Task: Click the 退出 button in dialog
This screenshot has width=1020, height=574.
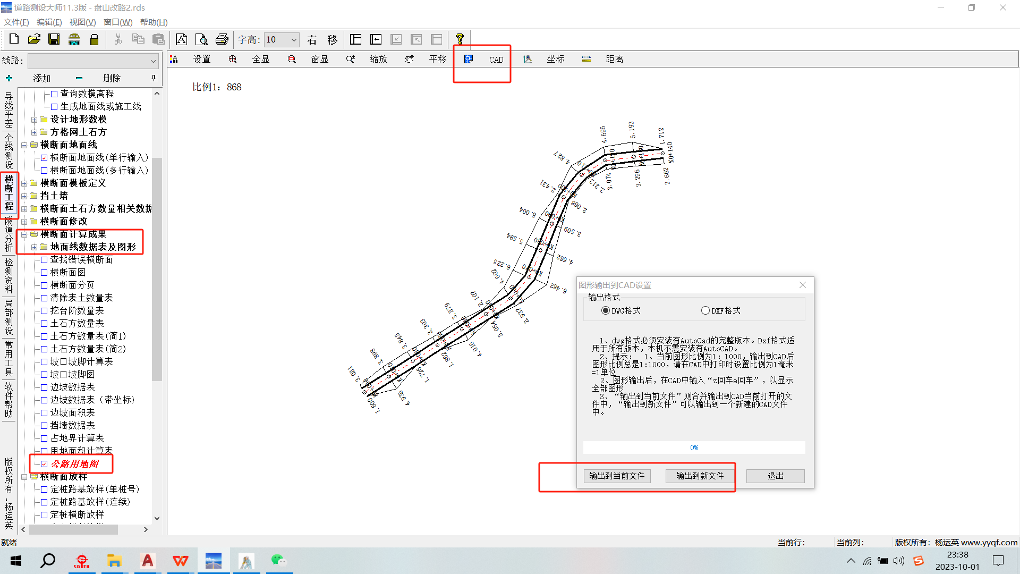Action: pyautogui.click(x=775, y=476)
